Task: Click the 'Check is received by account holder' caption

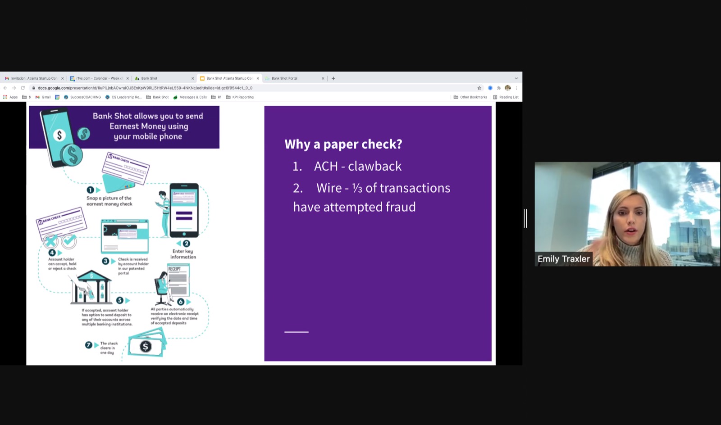Action: (133, 266)
